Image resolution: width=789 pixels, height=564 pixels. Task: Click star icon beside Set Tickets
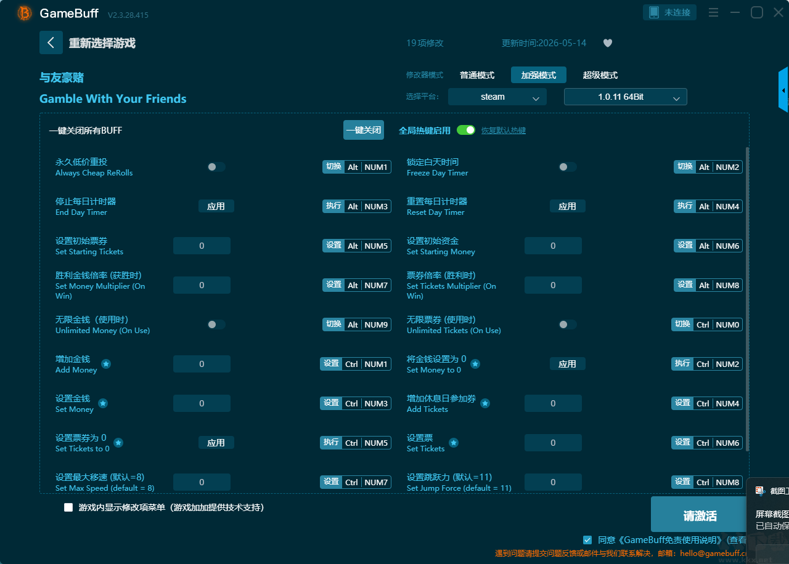click(x=454, y=443)
